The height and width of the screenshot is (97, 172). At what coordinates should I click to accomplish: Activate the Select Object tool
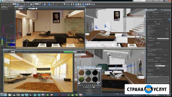click(x=18, y=4)
